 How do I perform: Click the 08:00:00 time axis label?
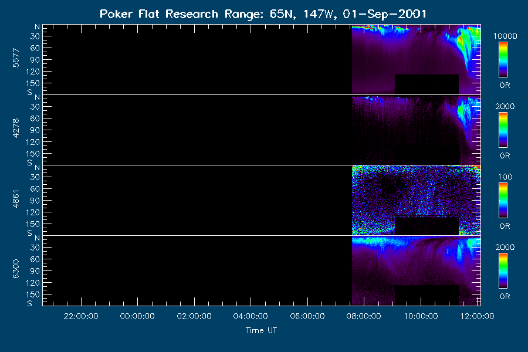(364, 316)
